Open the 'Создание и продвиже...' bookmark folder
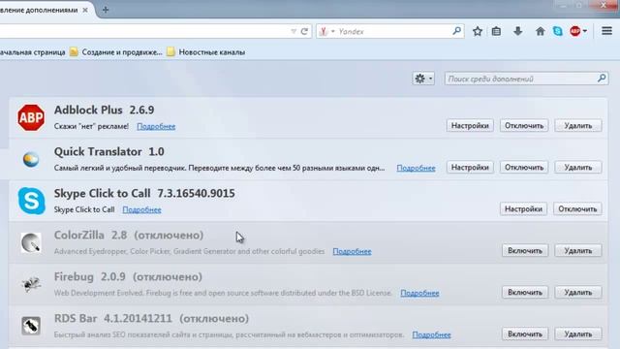 coord(116,52)
